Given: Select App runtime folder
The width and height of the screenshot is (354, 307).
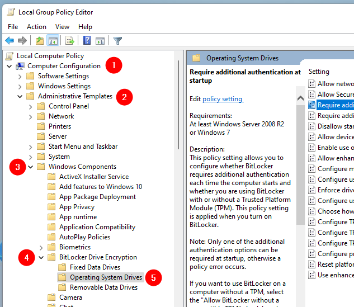Looking at the screenshot, I should (x=78, y=217).
